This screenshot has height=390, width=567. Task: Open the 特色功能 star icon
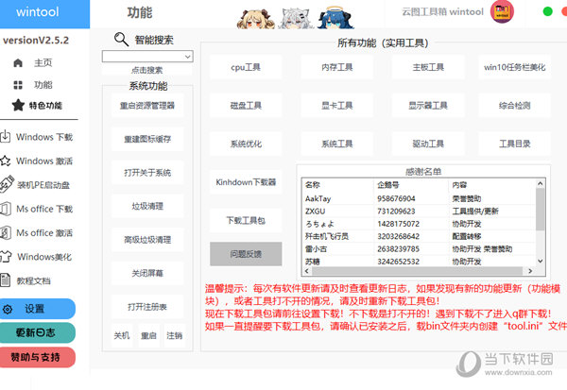pos(18,105)
